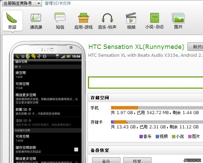The width and height of the screenshot is (203, 163).
Task: Open the 欢迎 welcome pea pod tab
Action: (13, 20)
